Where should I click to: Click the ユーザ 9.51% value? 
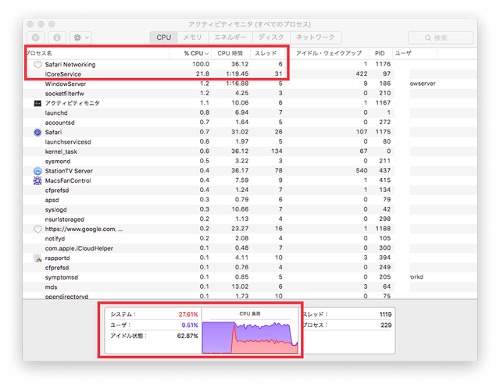coord(190,326)
